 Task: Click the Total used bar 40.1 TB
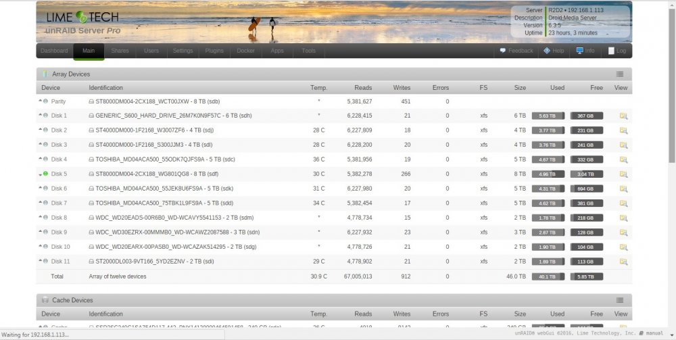click(x=548, y=276)
